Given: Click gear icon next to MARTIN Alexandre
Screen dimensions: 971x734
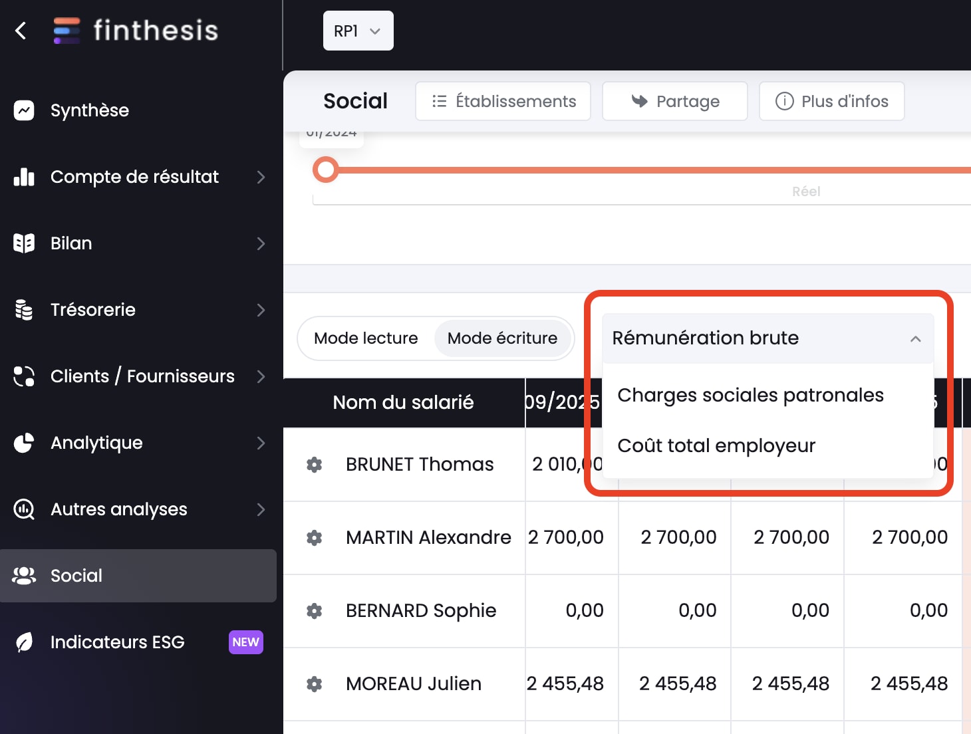Looking at the screenshot, I should pos(315,538).
